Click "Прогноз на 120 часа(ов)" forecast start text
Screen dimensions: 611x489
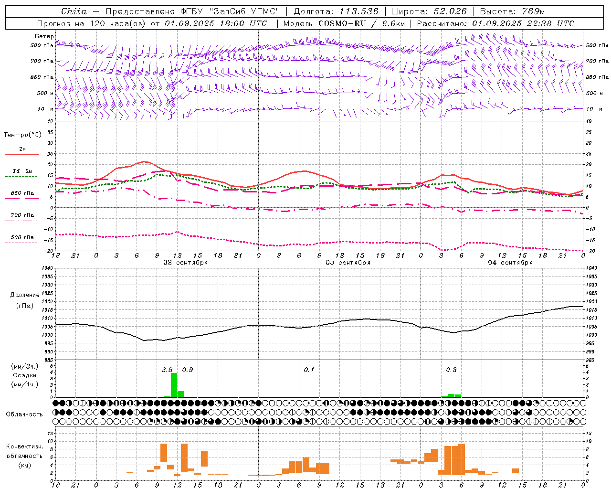[x=92, y=23]
